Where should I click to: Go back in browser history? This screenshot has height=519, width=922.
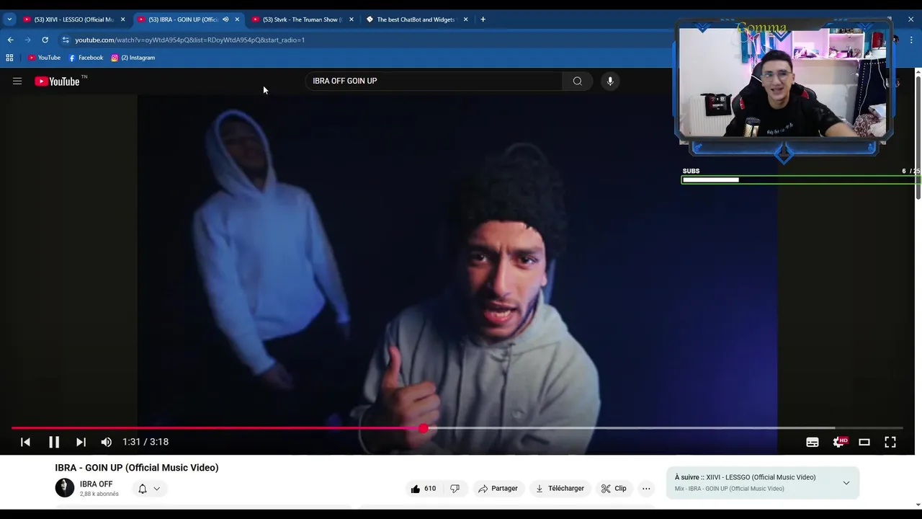[x=10, y=40]
